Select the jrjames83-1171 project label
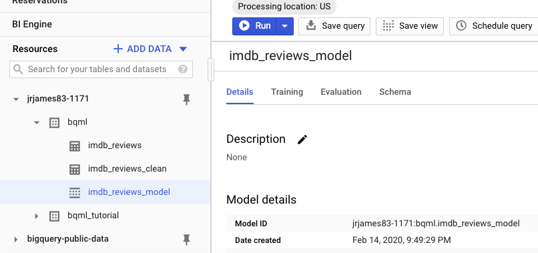Viewport: 538px width, 253px height. (58, 99)
